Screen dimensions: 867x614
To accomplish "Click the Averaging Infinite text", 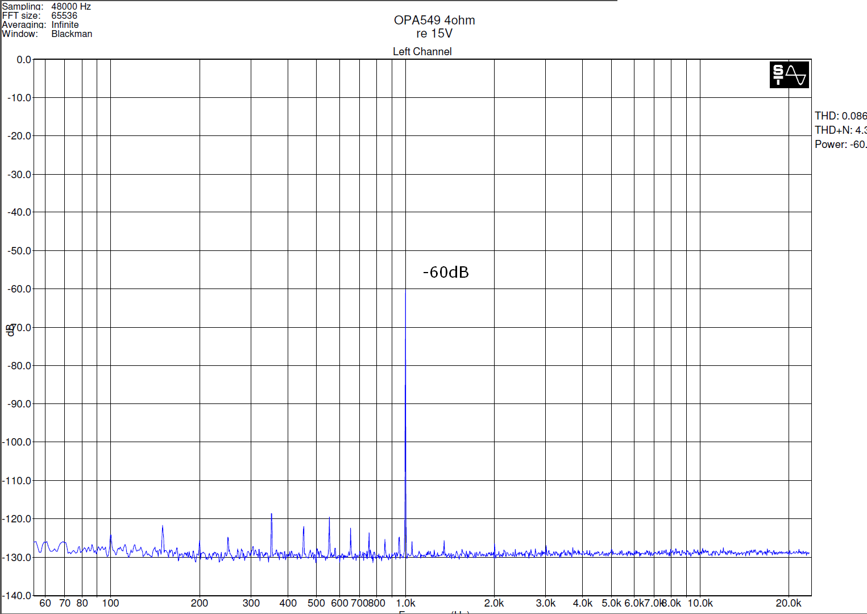I will (x=40, y=24).
